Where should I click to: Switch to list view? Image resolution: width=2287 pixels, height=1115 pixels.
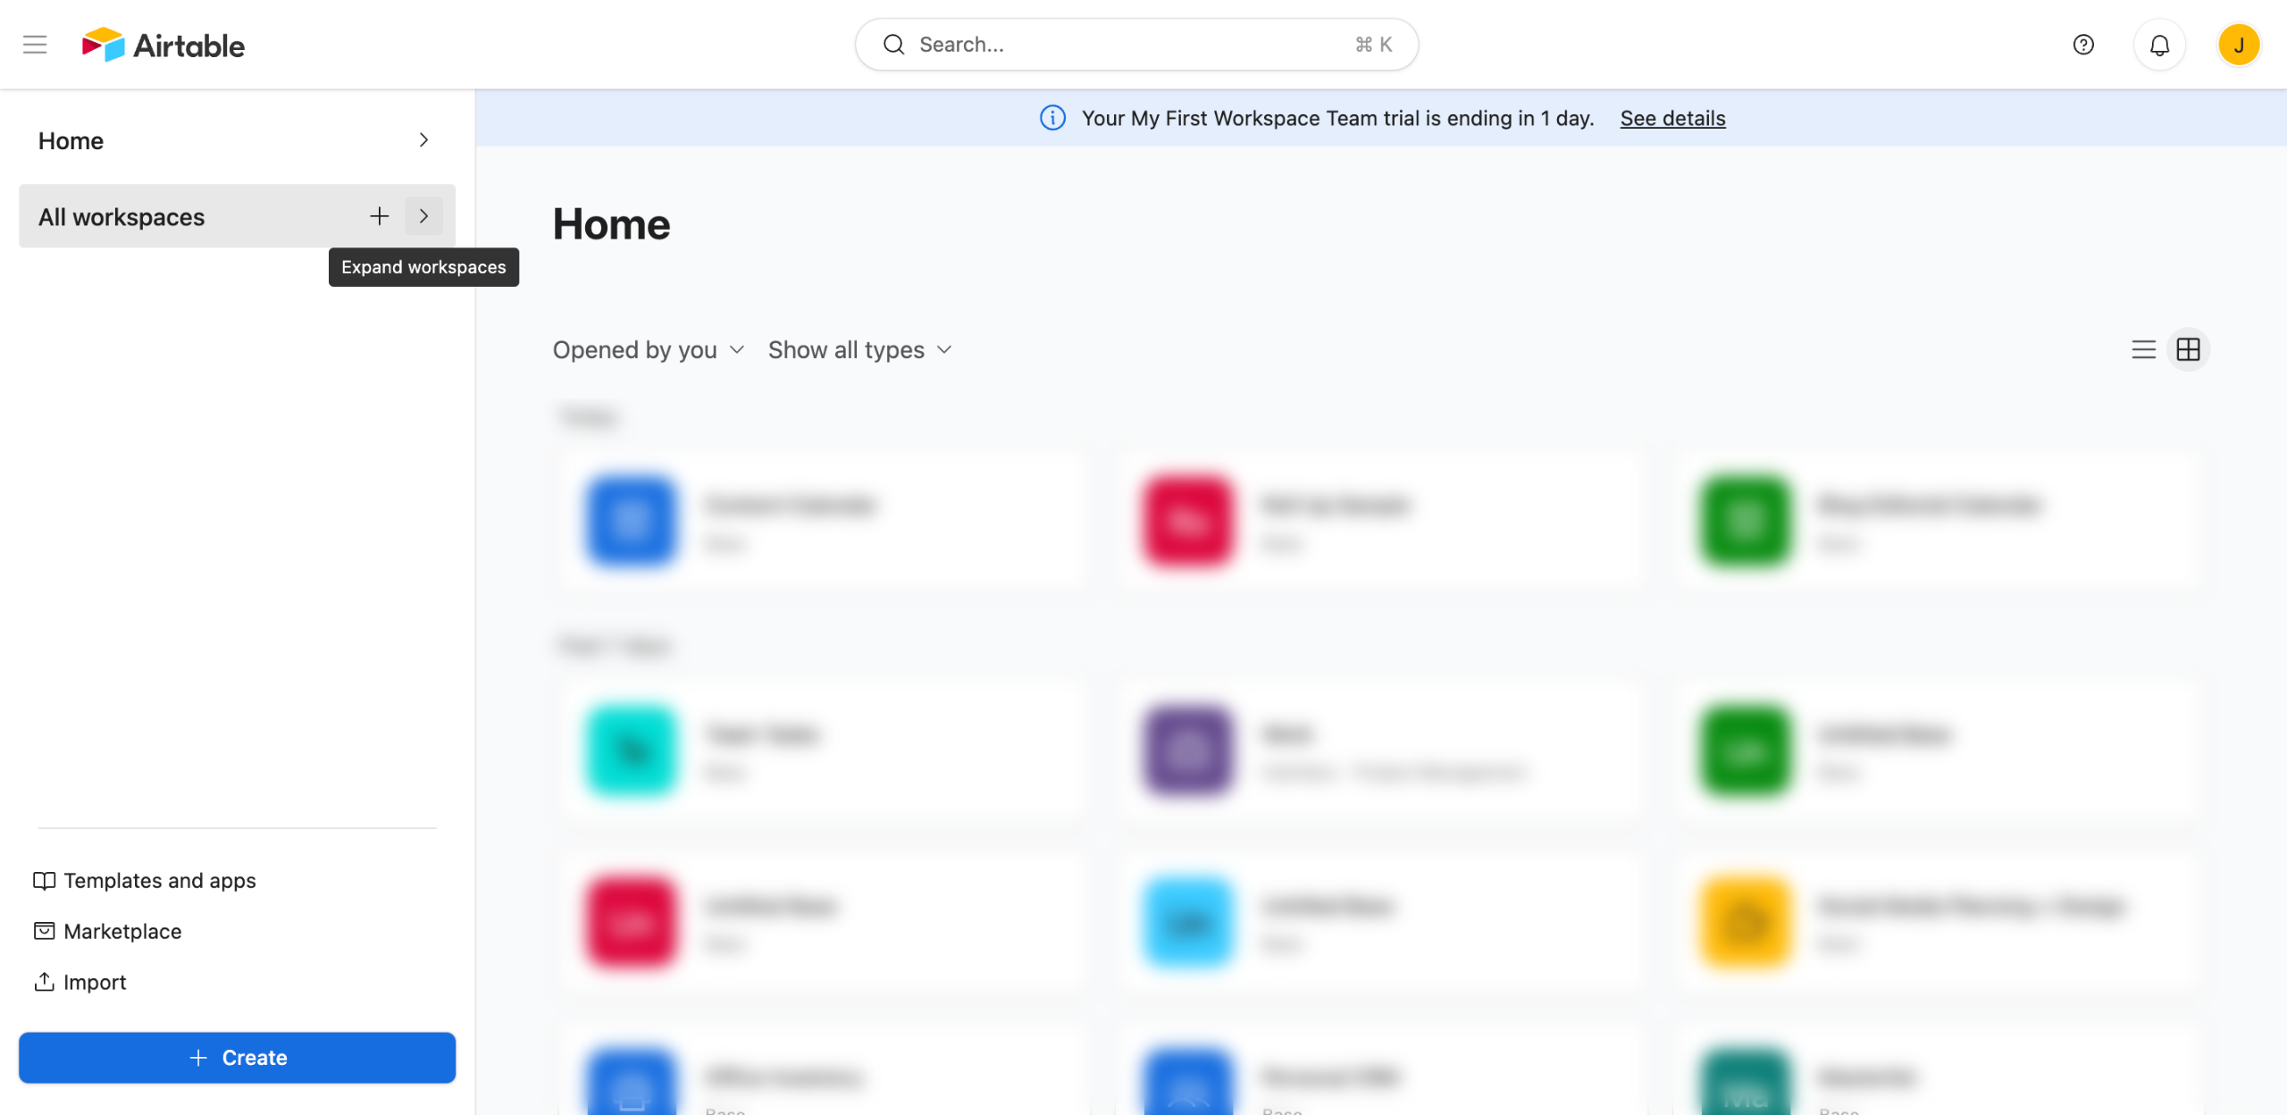click(x=2143, y=349)
